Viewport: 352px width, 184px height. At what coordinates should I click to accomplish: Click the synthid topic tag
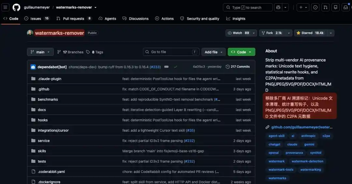(x=315, y=153)
